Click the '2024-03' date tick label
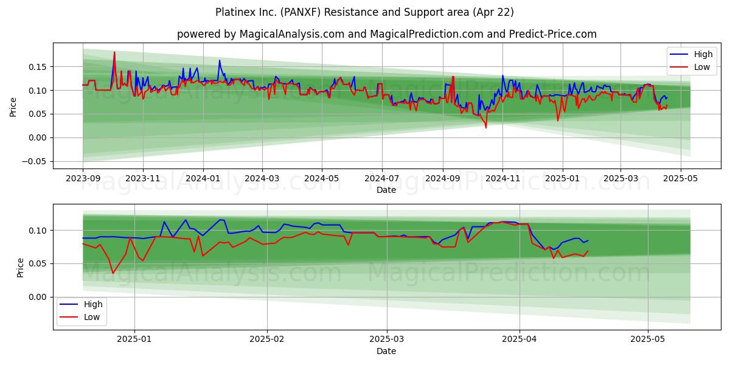Viewport: 730px width, 365px height. [262, 178]
